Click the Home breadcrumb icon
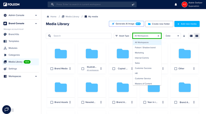 [x=48, y=17]
